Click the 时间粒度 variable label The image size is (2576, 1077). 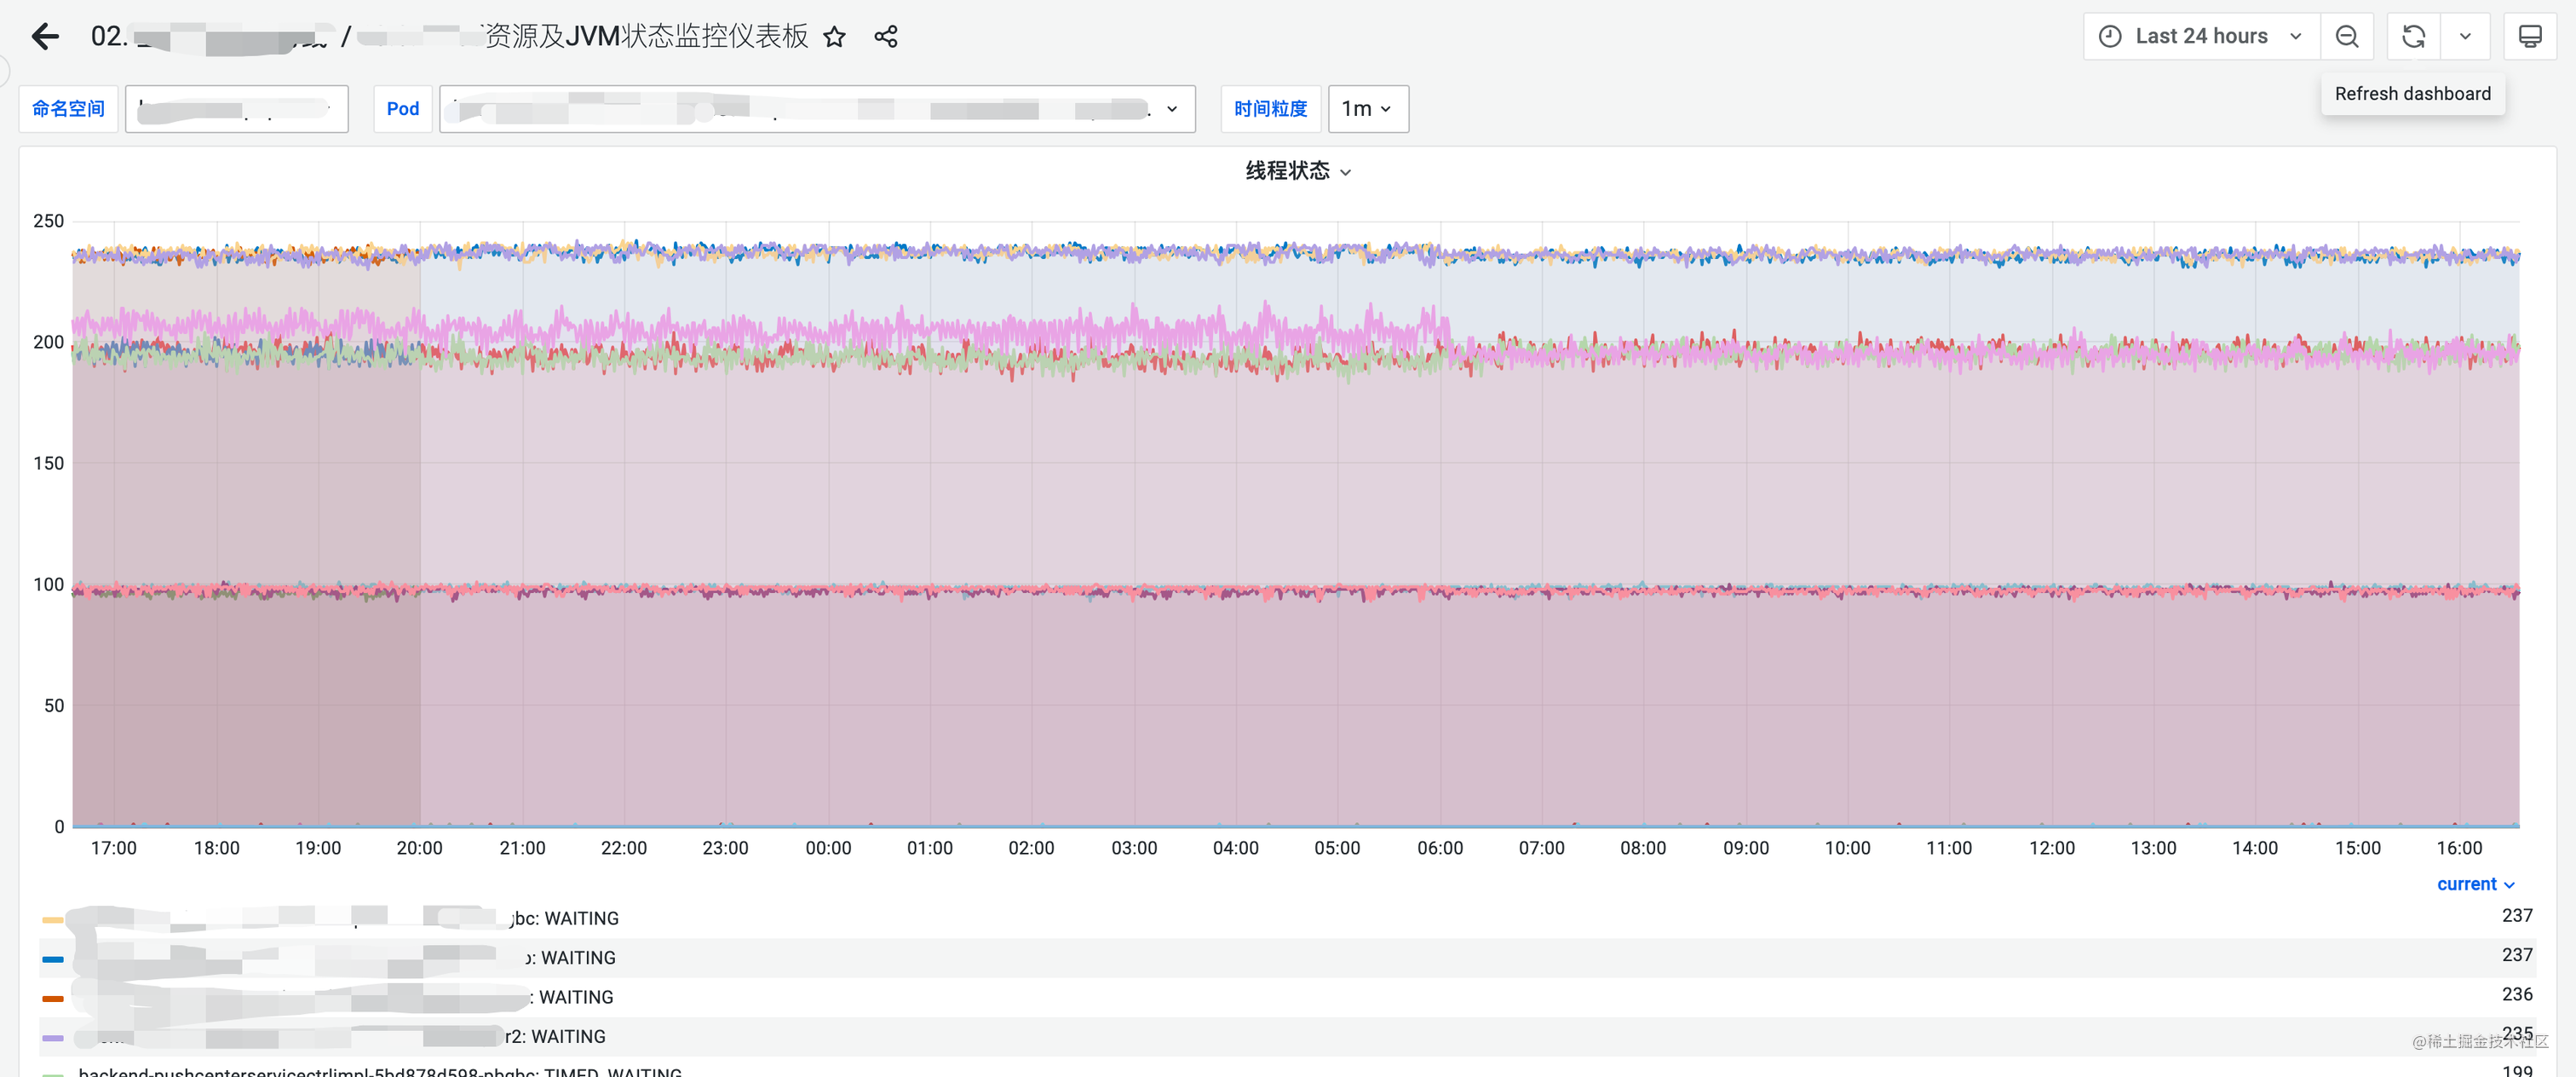point(1270,109)
